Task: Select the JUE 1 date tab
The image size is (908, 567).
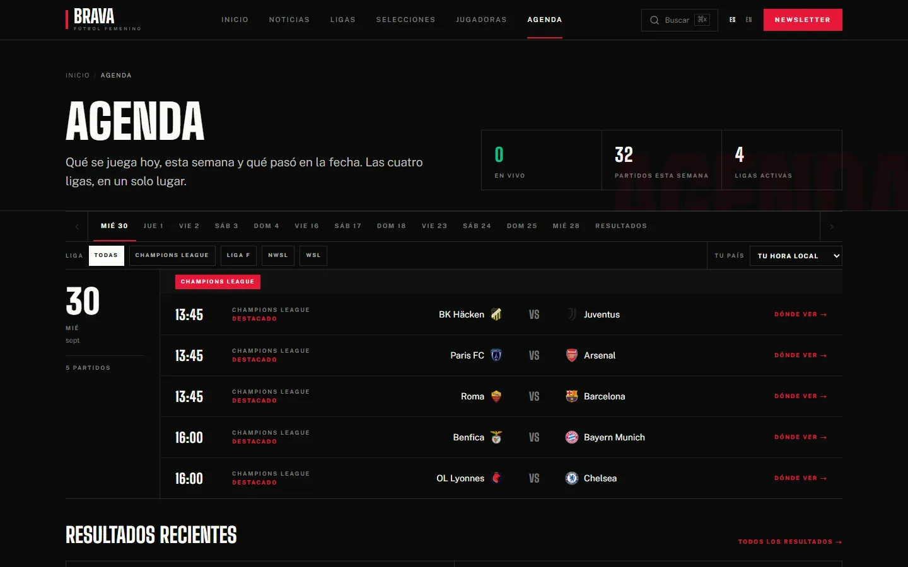Action: click(153, 226)
